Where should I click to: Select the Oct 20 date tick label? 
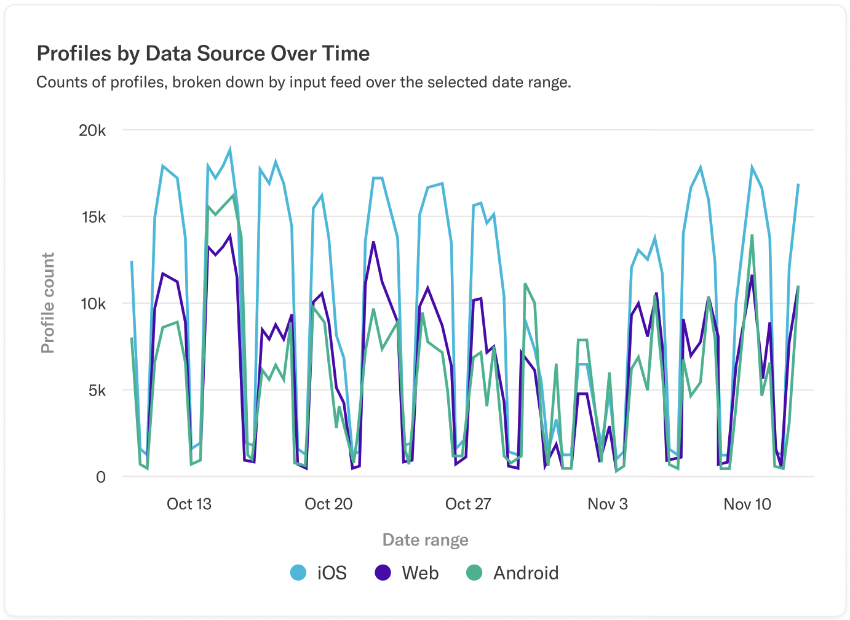pos(328,504)
